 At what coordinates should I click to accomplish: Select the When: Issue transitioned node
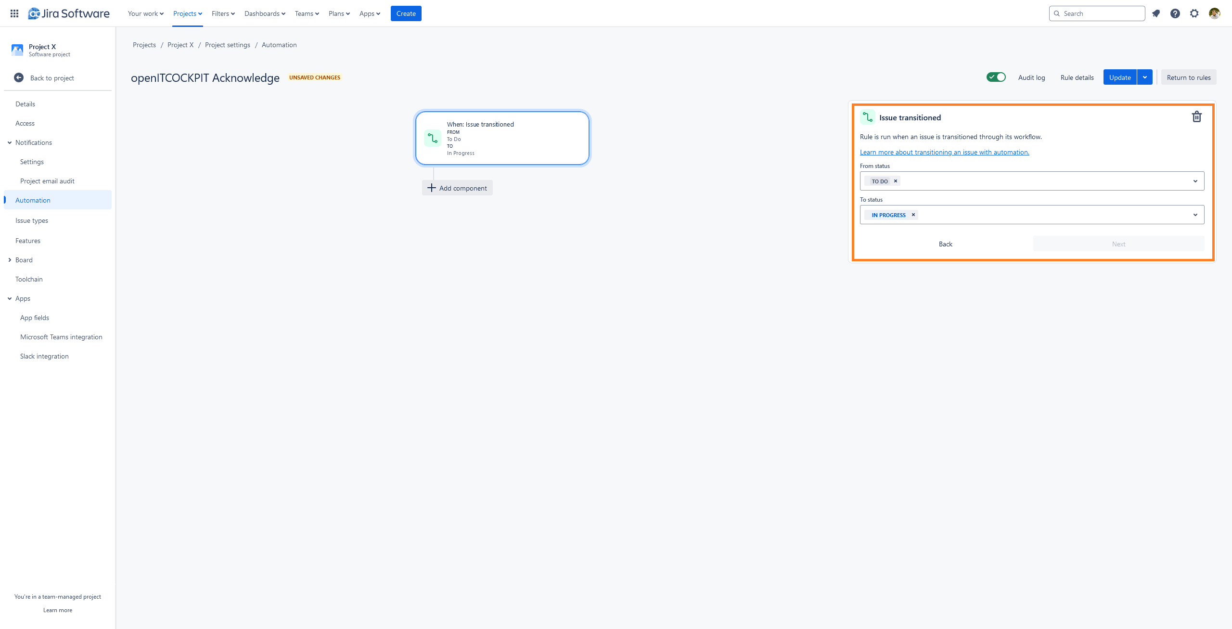pos(502,138)
